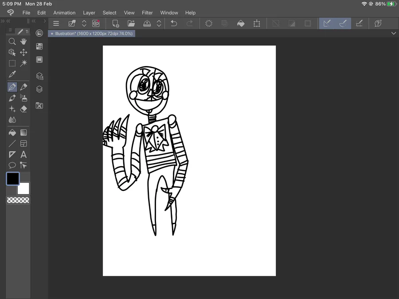This screenshot has width=399, height=299.
Task: Open the CLIP STUDIO support help icon
Action: click(x=378, y=23)
